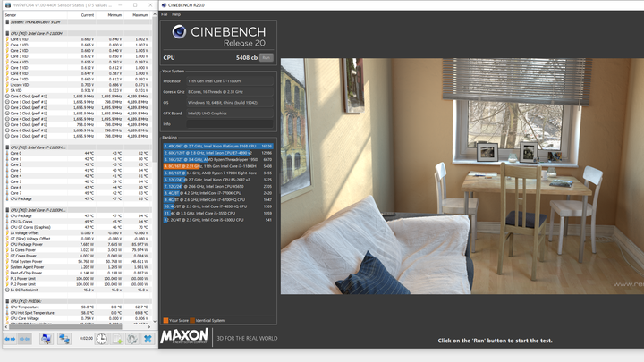Click the lightning icon beside Core 0 VID

click(x=7, y=39)
